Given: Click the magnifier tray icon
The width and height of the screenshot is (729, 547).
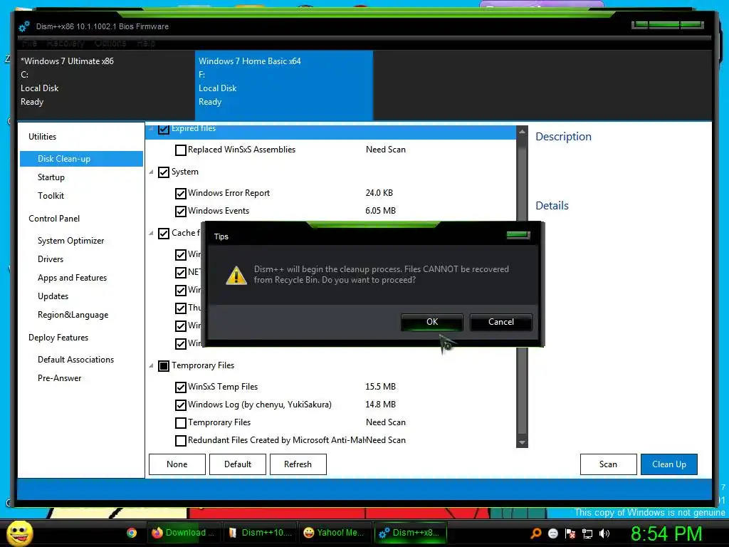Looking at the screenshot, I should [535, 533].
